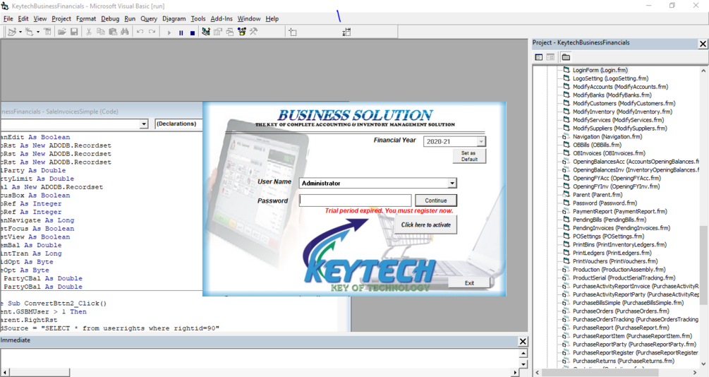Screen dimensions: 709x377
Task: Select POSettings (POSettings.frm) tree item
Action: (x=608, y=237)
